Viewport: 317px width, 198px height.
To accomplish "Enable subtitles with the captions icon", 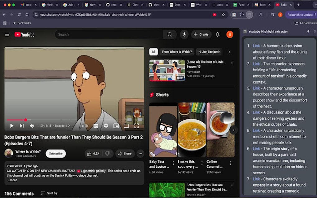I will point(96,126).
